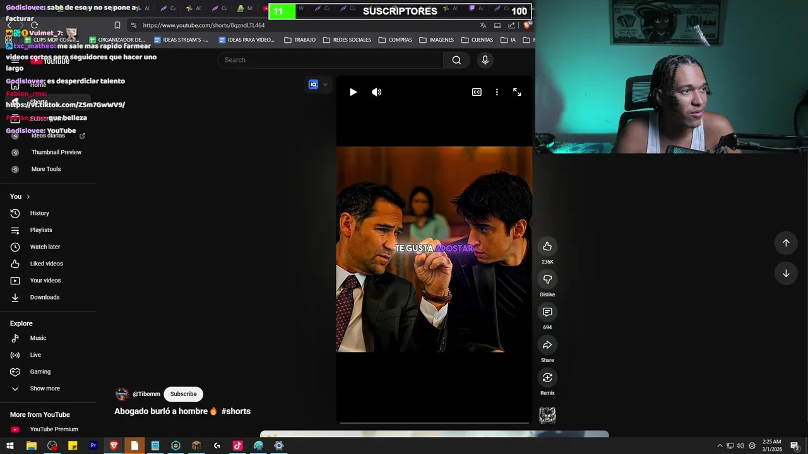The height and width of the screenshot is (454, 808).
Task: Open the TRABAJO bookmarks folder
Action: (x=300, y=40)
